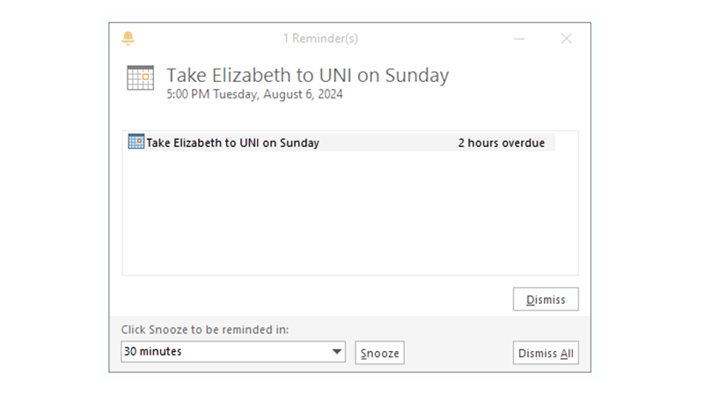Click the "1 Reminder(s)" window title text
The width and height of the screenshot is (704, 396).
(320, 39)
